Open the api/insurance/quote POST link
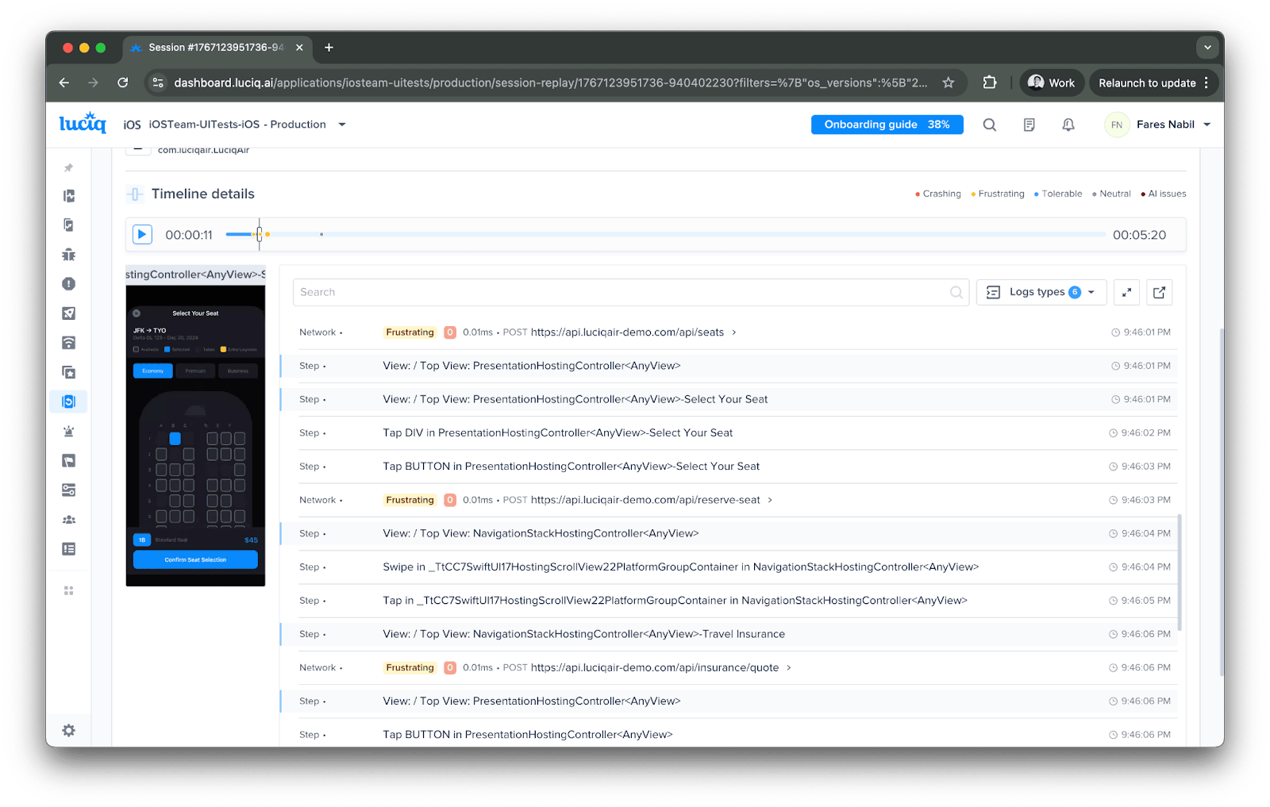 tap(655, 667)
